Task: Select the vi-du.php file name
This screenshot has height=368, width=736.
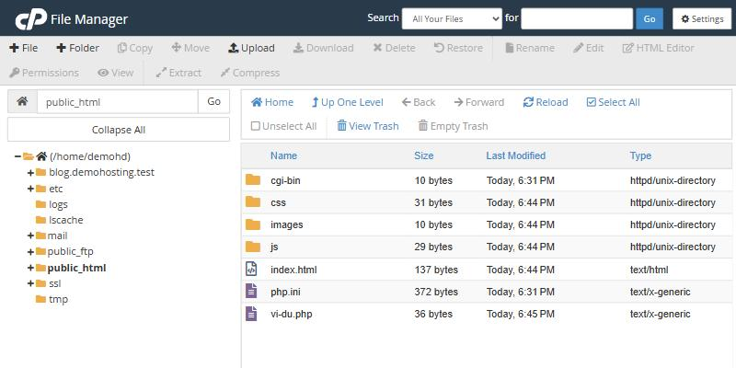Action: (292, 314)
